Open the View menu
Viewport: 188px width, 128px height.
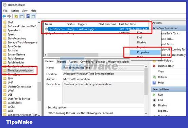coord(25,11)
